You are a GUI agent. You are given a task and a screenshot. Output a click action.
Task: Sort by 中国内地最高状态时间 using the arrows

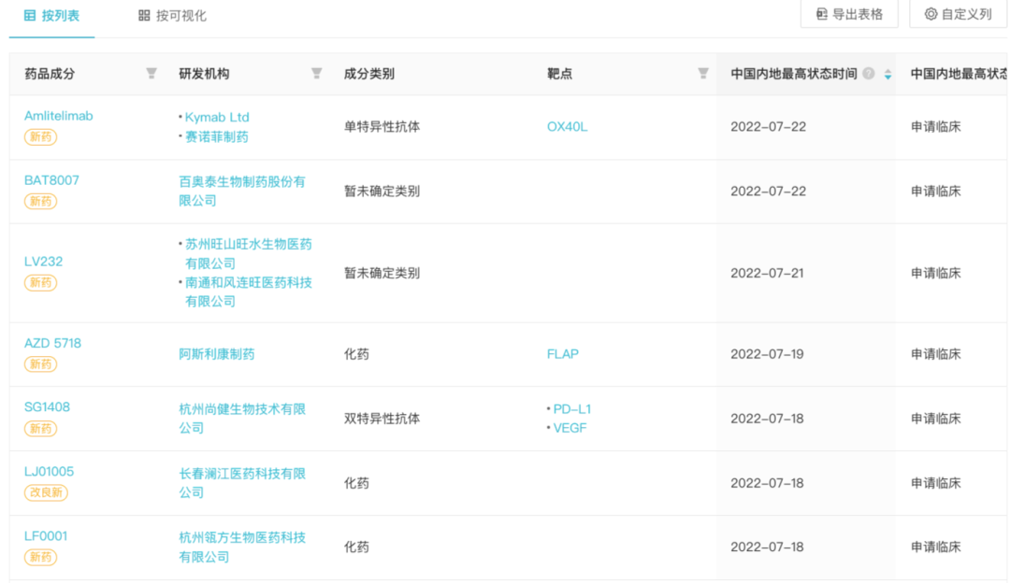coord(887,74)
